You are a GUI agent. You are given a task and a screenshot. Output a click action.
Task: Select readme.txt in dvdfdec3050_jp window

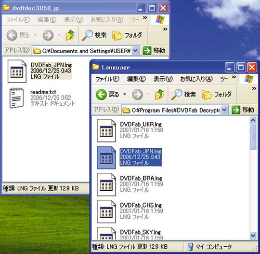(x=41, y=98)
